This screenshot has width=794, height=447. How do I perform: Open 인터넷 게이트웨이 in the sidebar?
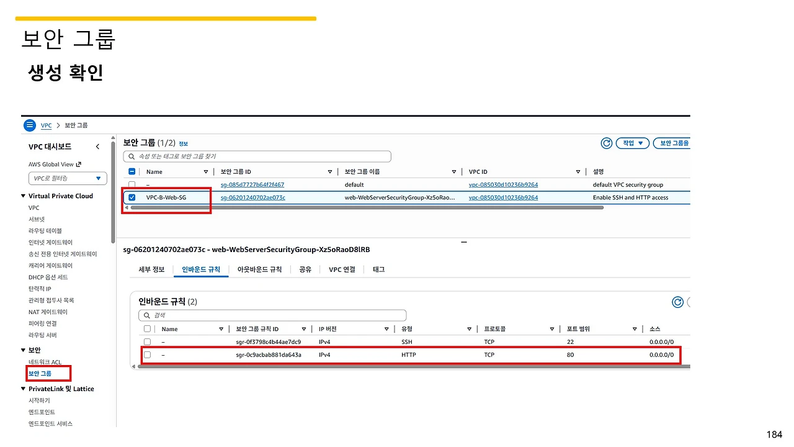click(x=50, y=243)
